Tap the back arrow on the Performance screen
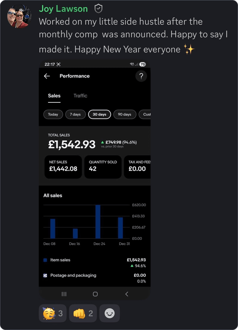Screen dimensions: 238x330 pos(46,76)
